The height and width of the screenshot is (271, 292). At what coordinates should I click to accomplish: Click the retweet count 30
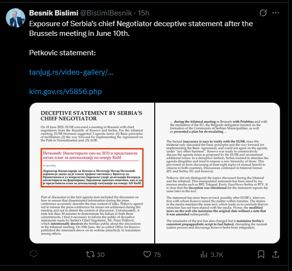[100, 255]
